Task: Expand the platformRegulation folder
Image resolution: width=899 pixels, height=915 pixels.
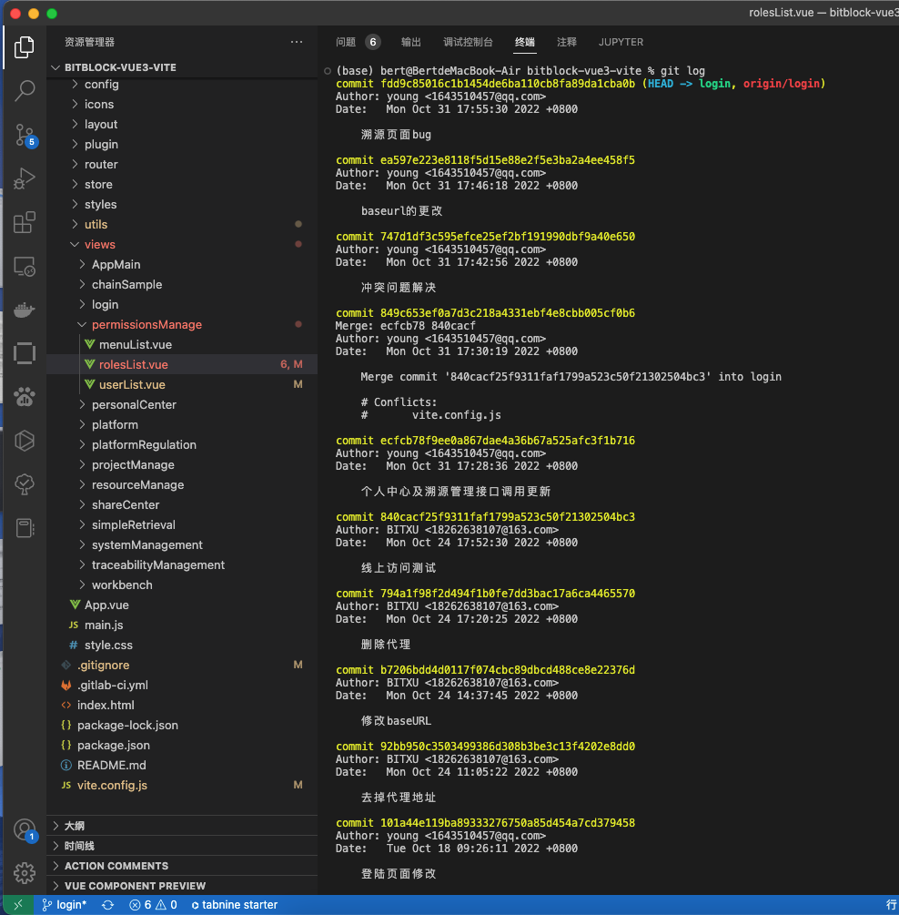Action: click(x=182, y=444)
